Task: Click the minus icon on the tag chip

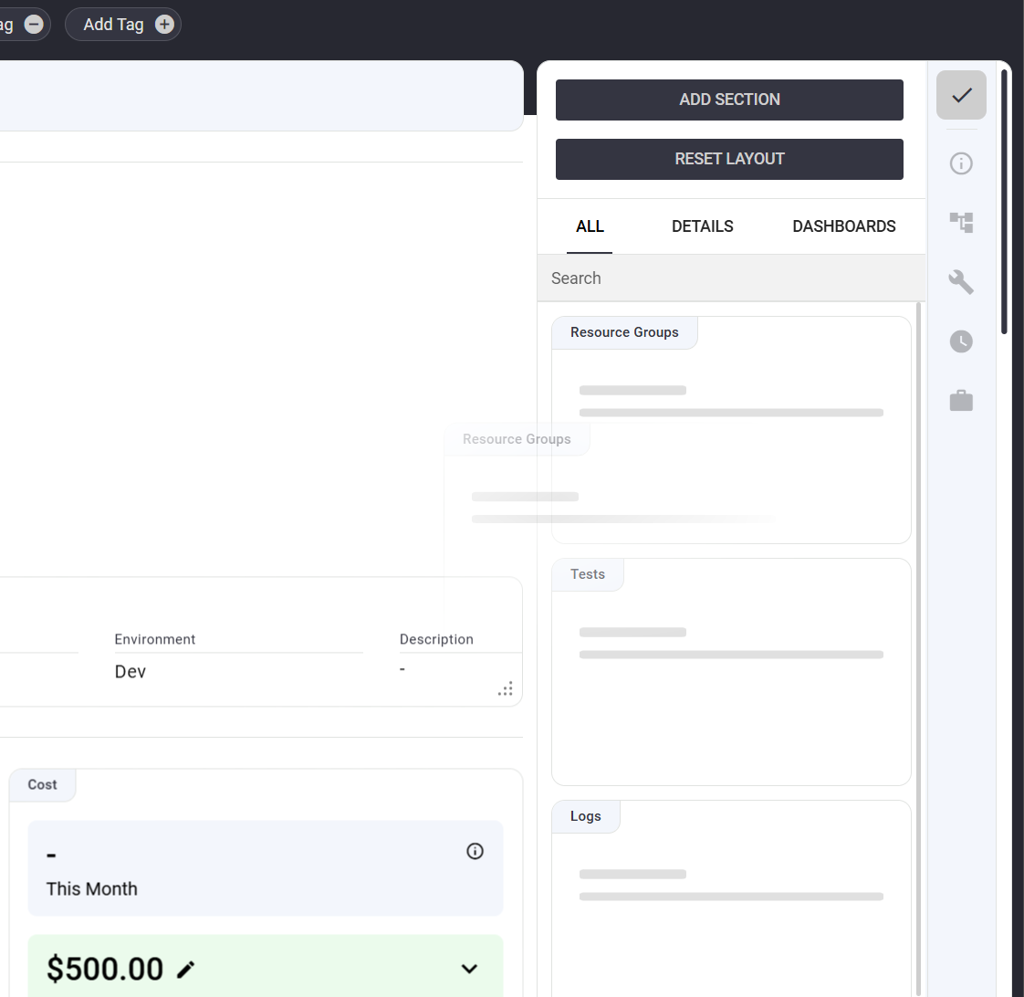Action: tap(34, 25)
